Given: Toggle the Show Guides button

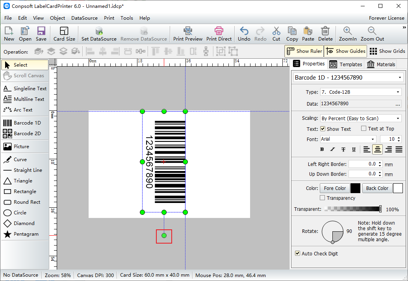Looking at the screenshot, I should (x=345, y=51).
